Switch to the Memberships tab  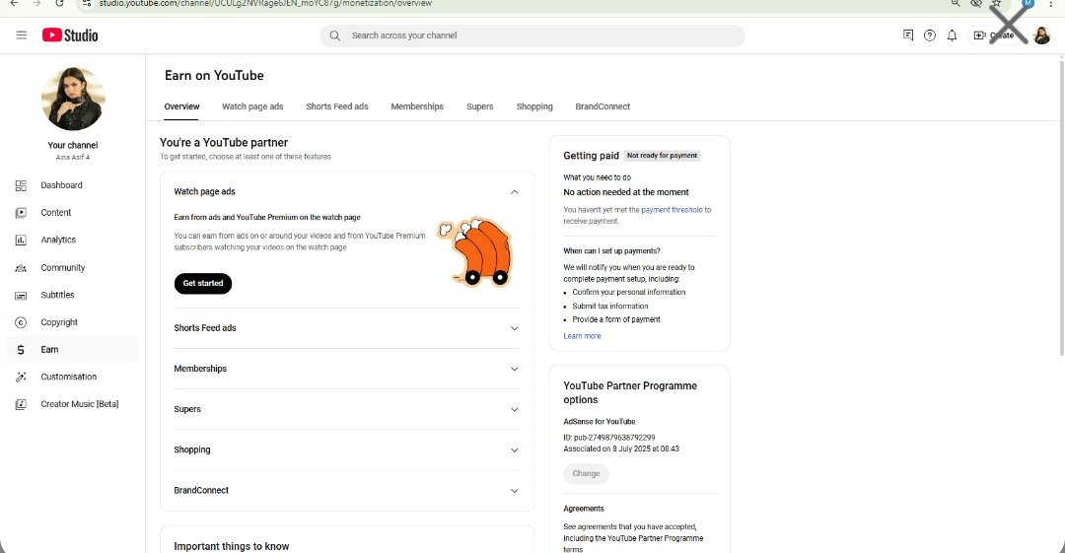coord(417,106)
